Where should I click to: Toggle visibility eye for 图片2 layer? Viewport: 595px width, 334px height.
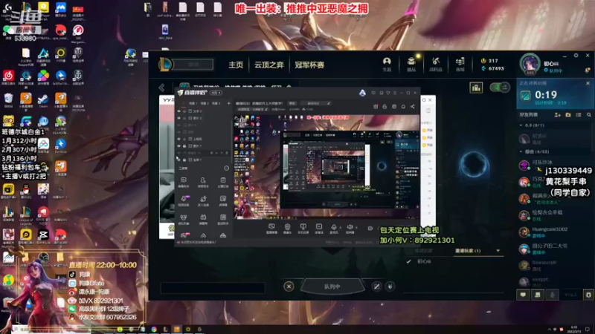point(178,118)
